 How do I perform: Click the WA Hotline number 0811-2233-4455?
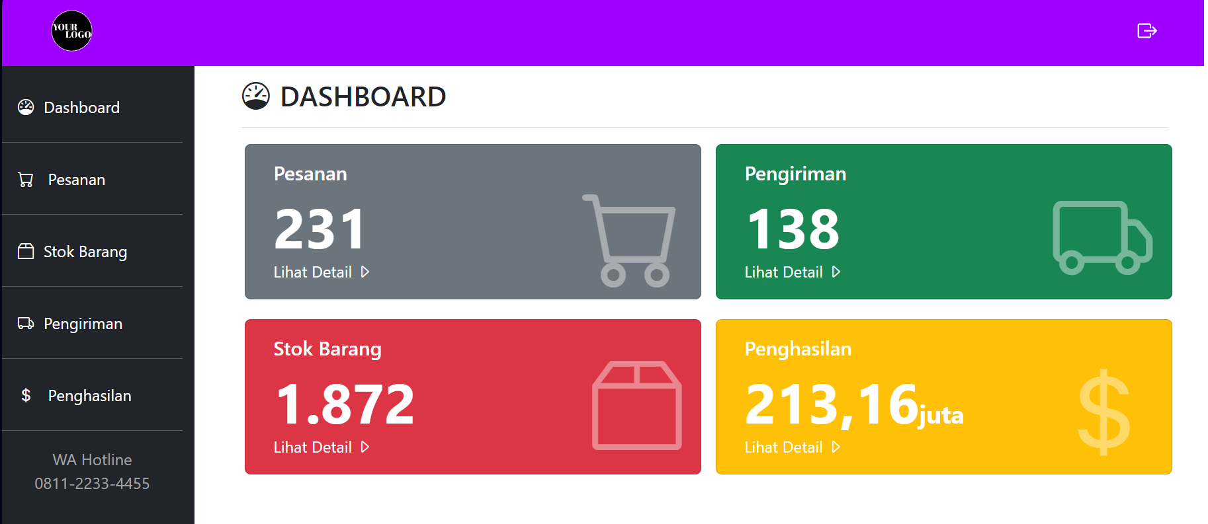(x=92, y=484)
